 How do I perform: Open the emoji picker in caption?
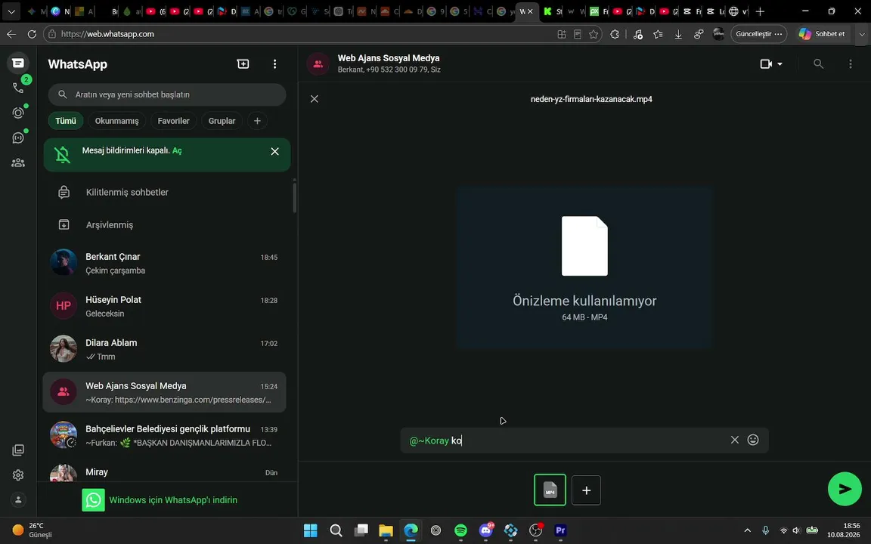click(753, 440)
